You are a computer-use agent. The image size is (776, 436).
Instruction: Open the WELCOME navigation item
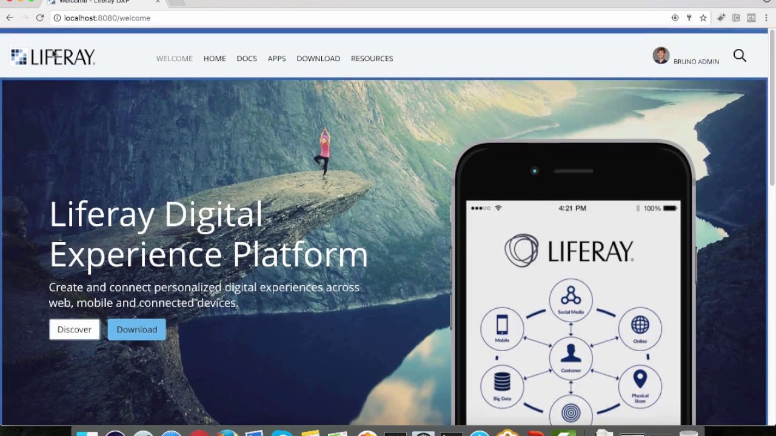click(x=175, y=59)
